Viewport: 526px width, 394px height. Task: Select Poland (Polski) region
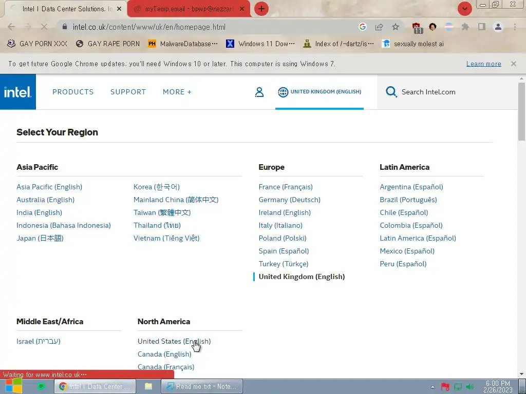[x=283, y=238]
